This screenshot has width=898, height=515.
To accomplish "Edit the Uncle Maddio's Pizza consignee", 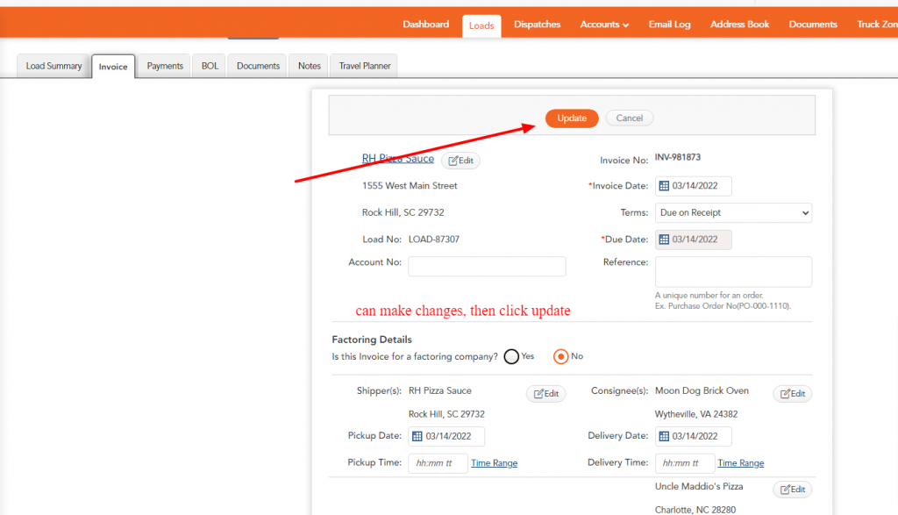I will [793, 490].
